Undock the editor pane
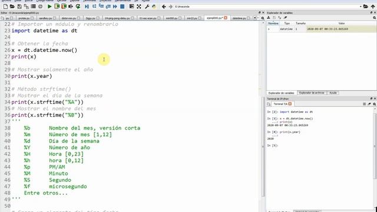The image size is (377, 212). pyautogui.click(x=259, y=12)
